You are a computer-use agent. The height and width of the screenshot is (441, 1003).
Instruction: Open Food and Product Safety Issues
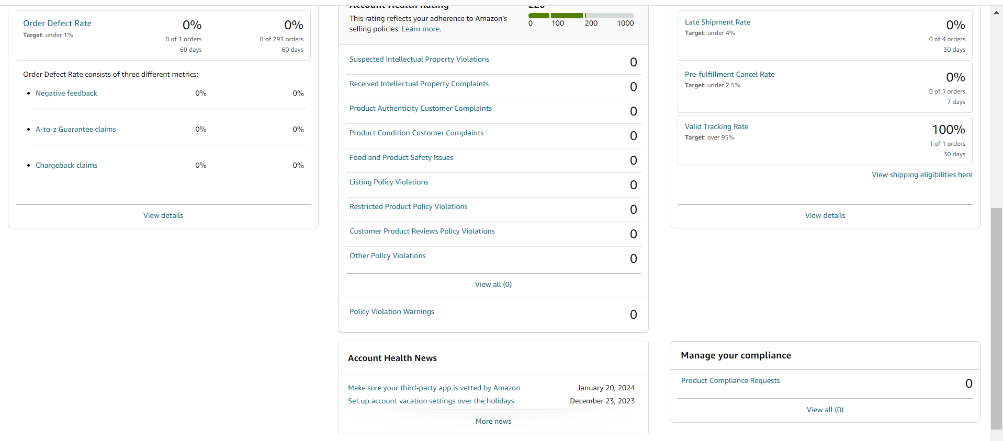pyautogui.click(x=401, y=157)
